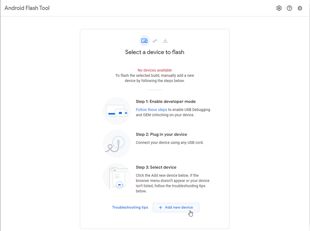310x231 pixels.
Task: Click the Add new device button
Action: (176, 208)
